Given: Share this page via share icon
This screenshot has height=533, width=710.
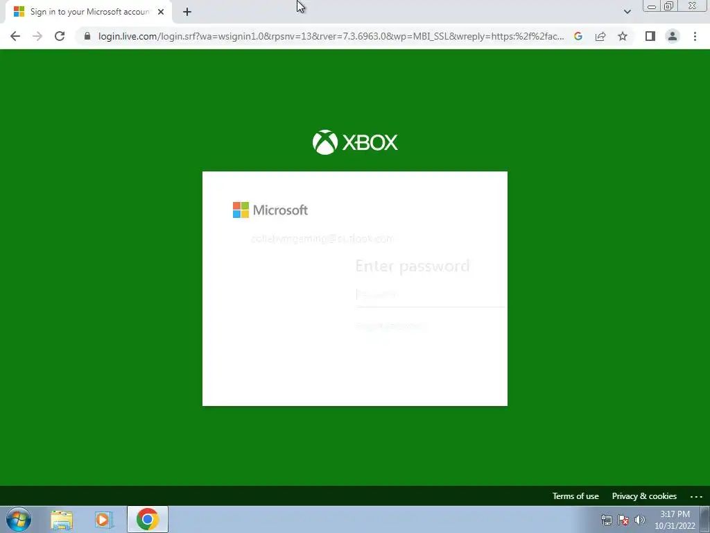Looking at the screenshot, I should coord(600,36).
